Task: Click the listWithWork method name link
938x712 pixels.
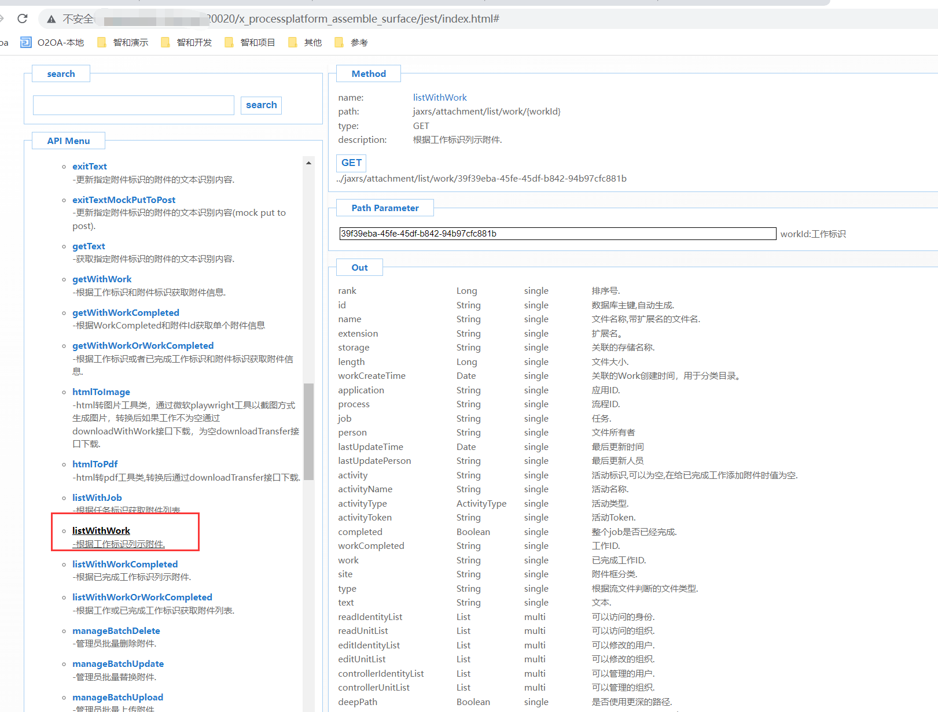Action: pos(440,97)
